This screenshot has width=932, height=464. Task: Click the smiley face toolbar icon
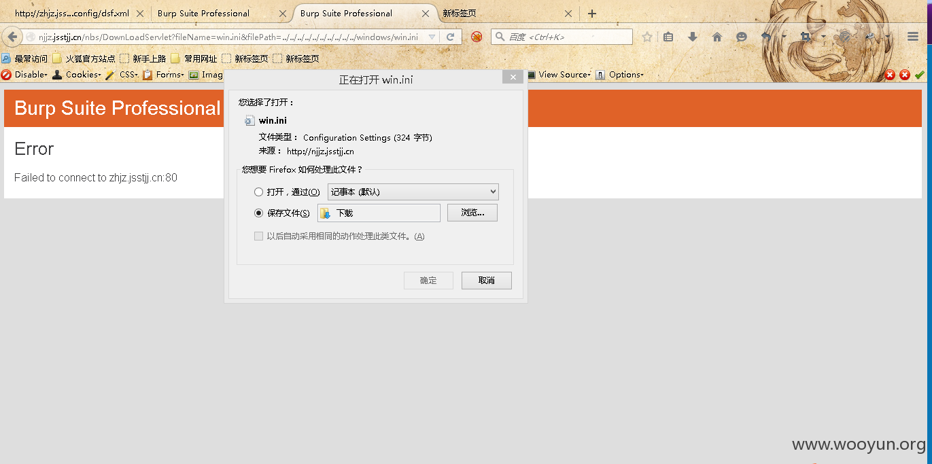742,37
